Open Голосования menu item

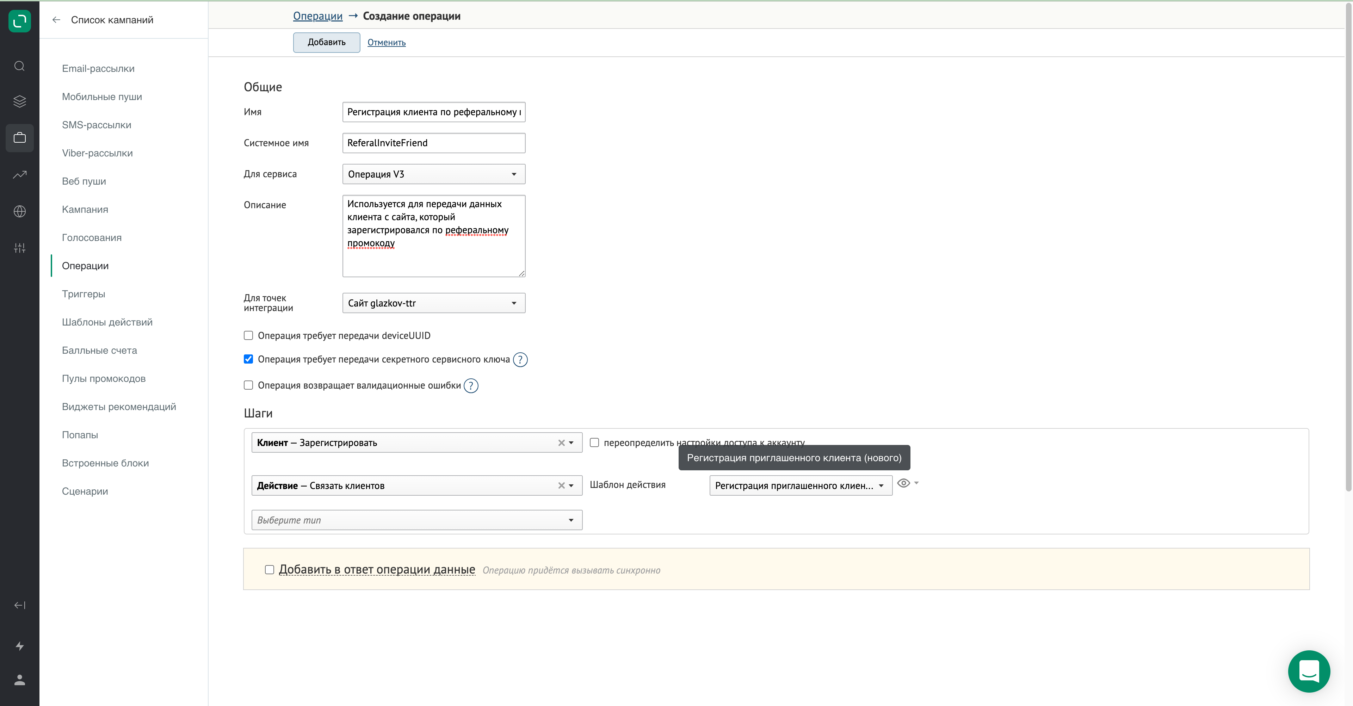point(92,238)
